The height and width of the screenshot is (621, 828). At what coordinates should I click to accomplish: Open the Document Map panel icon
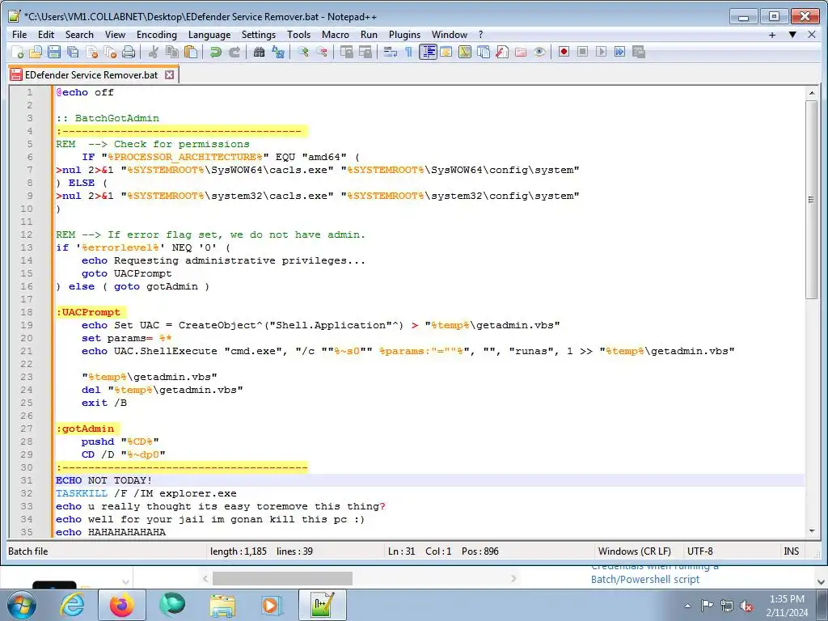[465, 52]
